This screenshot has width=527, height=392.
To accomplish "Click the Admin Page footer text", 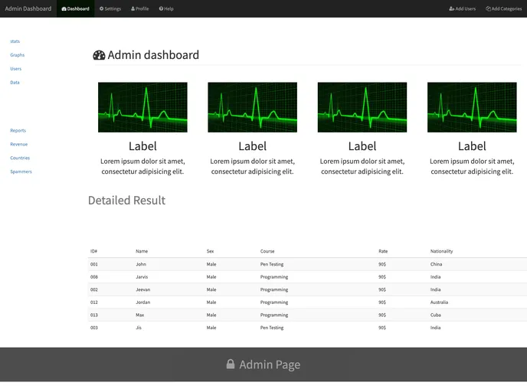I will tap(270, 364).
